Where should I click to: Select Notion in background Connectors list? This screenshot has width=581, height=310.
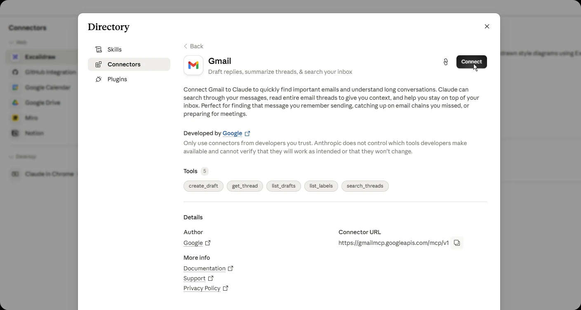pos(42,133)
